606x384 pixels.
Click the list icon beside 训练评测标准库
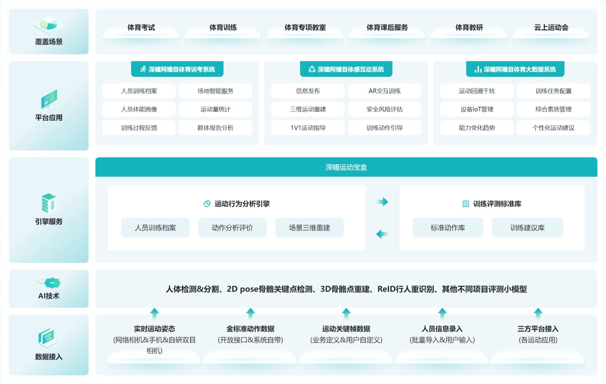pyautogui.click(x=466, y=204)
